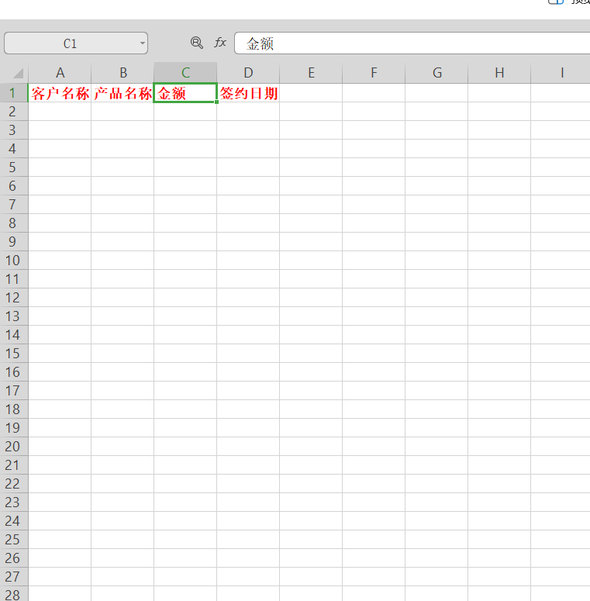Open the fx insert function icon
This screenshot has height=601, width=590.
click(220, 43)
